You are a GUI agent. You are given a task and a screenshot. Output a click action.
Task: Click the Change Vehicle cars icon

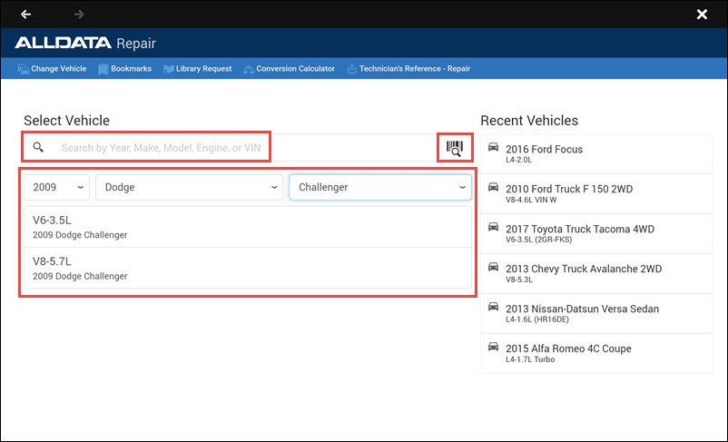tap(24, 69)
